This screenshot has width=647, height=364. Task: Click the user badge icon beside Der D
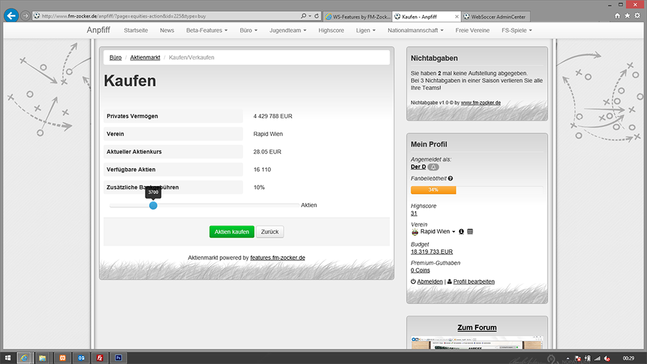click(433, 167)
